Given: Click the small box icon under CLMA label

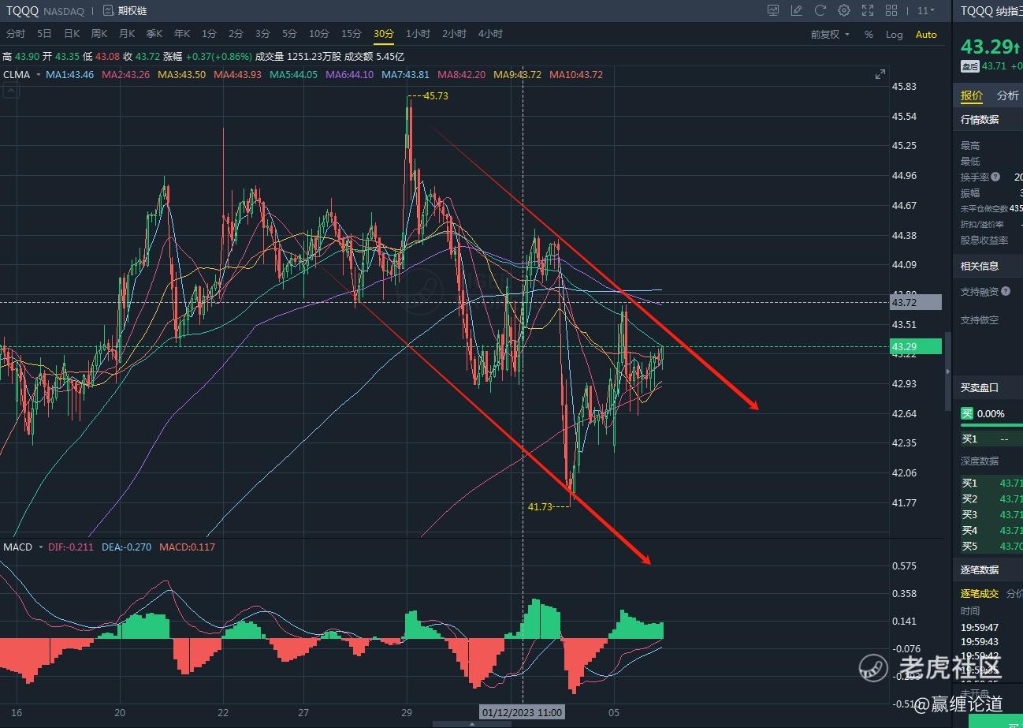Looking at the screenshot, I should (10, 91).
